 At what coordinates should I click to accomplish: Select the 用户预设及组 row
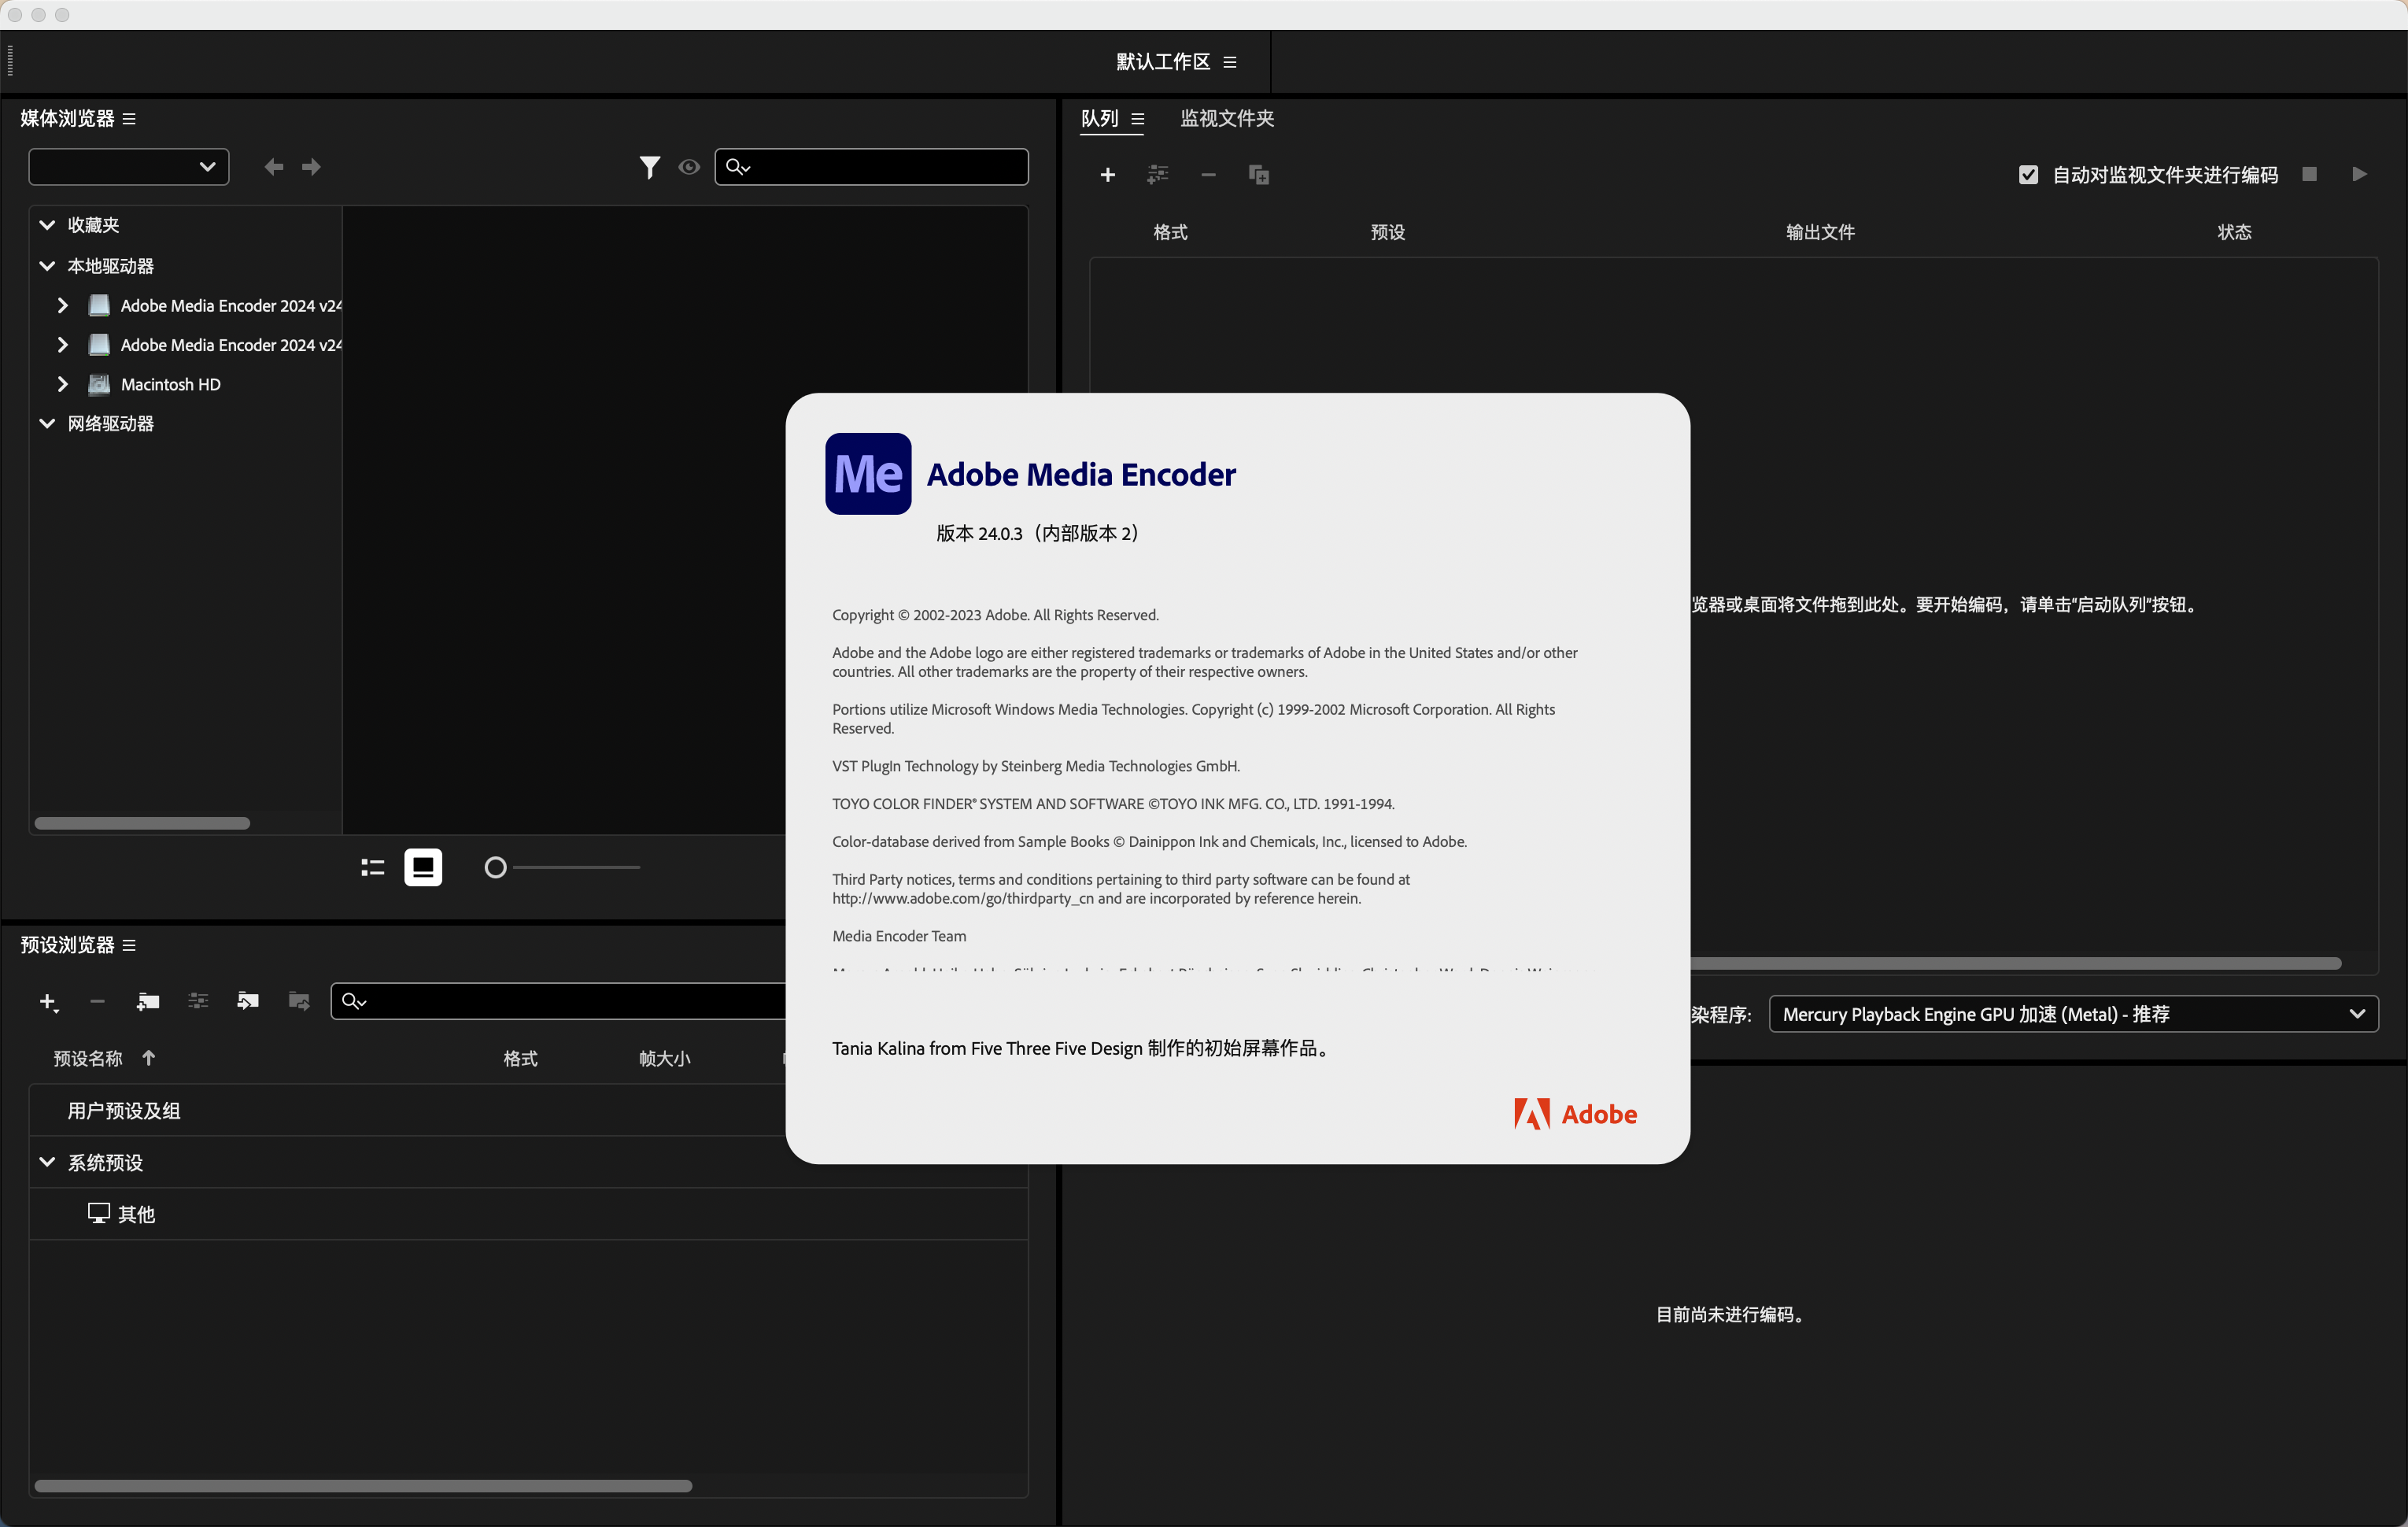coord(529,1111)
